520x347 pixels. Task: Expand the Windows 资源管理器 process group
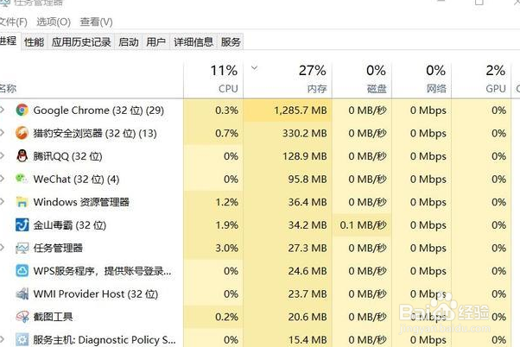(x=3, y=202)
